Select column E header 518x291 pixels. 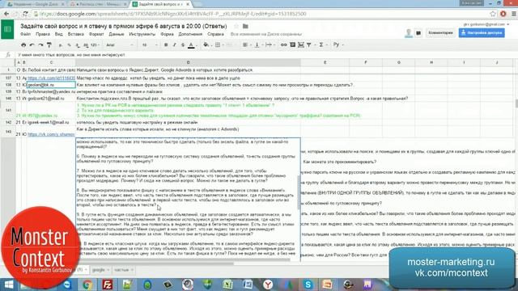tap(325, 62)
